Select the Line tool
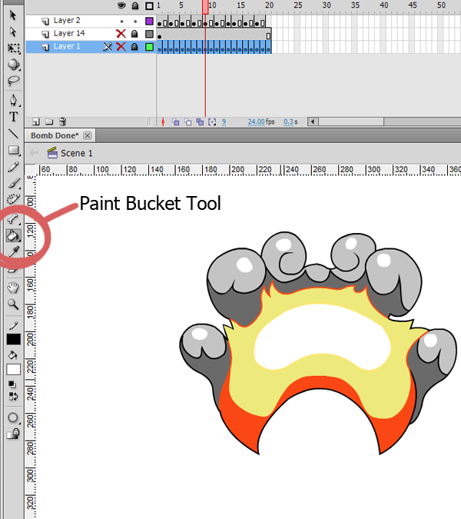This screenshot has width=461, height=519. pyautogui.click(x=13, y=133)
